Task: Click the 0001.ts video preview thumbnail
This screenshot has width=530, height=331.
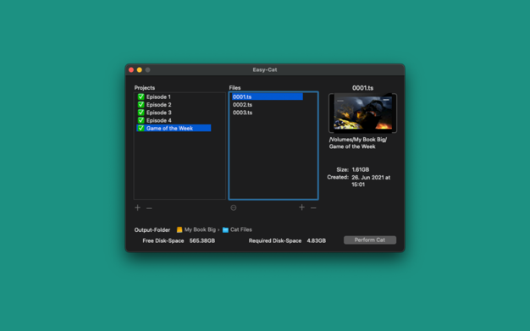Action: click(362, 113)
